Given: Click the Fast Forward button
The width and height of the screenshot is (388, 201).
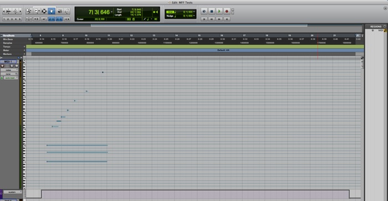Looking at the screenshot, I should click(219, 19).
